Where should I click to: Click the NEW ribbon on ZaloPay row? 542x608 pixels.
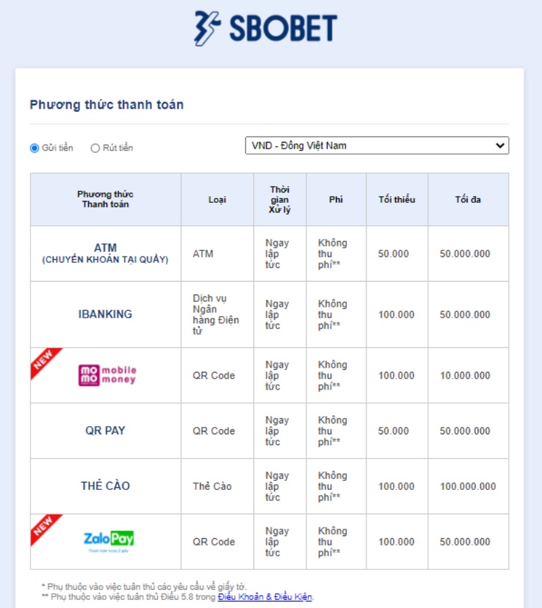[45, 529]
